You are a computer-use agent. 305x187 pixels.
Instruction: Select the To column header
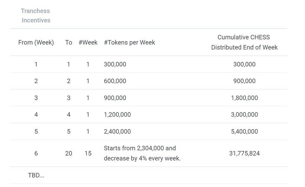coord(69,42)
